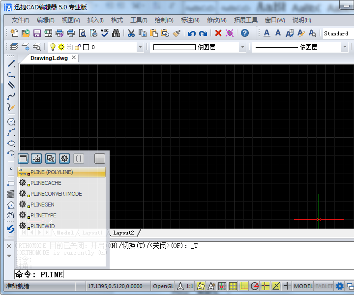Open Print Preview with the magnifier icon
354x295 pixels.
82,33
